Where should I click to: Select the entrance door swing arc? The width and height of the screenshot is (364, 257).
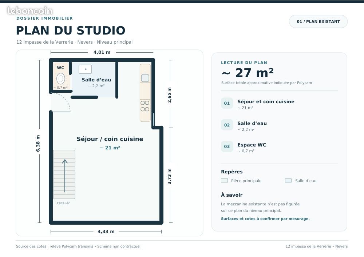tap(60, 103)
